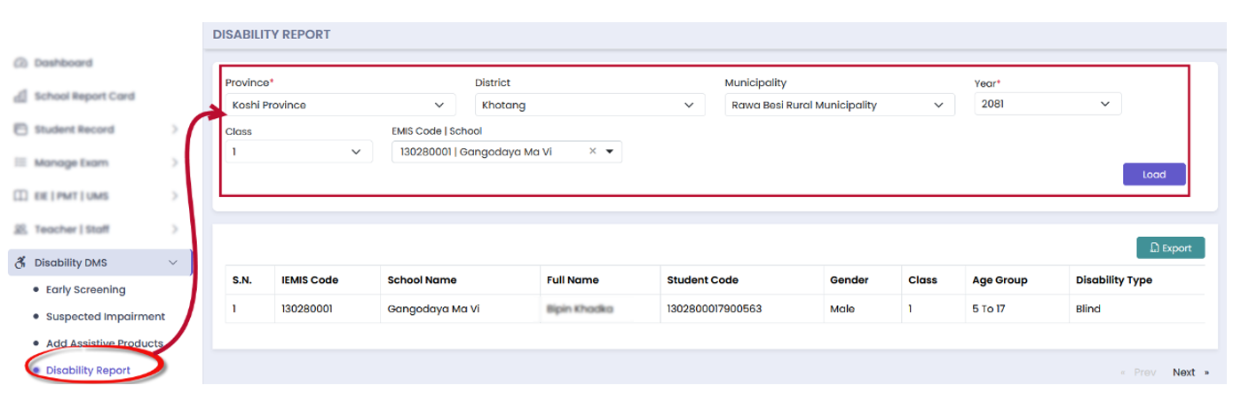Click the EIE | PMT | UMS book icon
This screenshot has width=1257, height=417.
20,196
